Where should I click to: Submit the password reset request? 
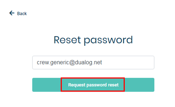(93, 85)
